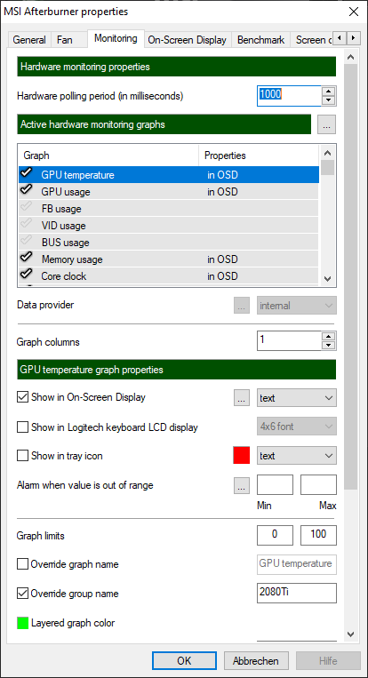The height and width of the screenshot is (678, 368).
Task: Select the BUS usage row
Action: click(169, 242)
